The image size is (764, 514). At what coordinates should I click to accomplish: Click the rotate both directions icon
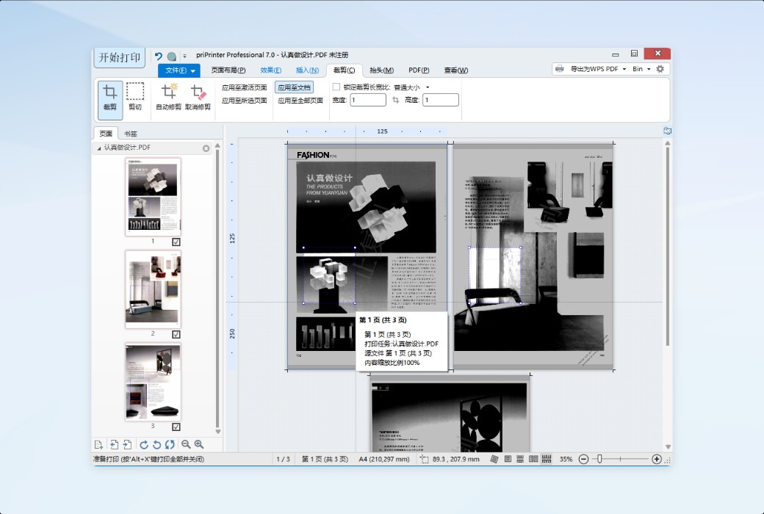(170, 444)
